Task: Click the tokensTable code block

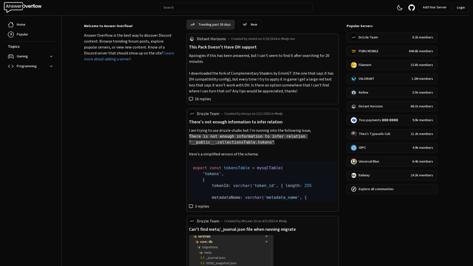Action: 263,181
